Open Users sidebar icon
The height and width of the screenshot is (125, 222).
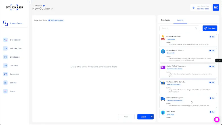[5, 91]
